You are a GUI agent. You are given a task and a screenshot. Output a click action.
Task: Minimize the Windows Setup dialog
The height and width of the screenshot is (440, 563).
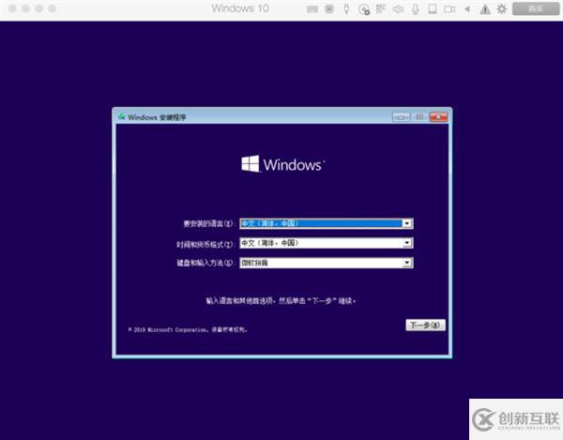tap(401, 117)
